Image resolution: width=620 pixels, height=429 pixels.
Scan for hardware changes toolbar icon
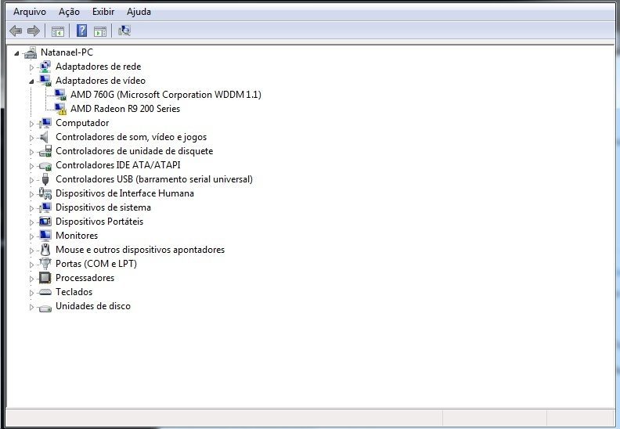(124, 31)
